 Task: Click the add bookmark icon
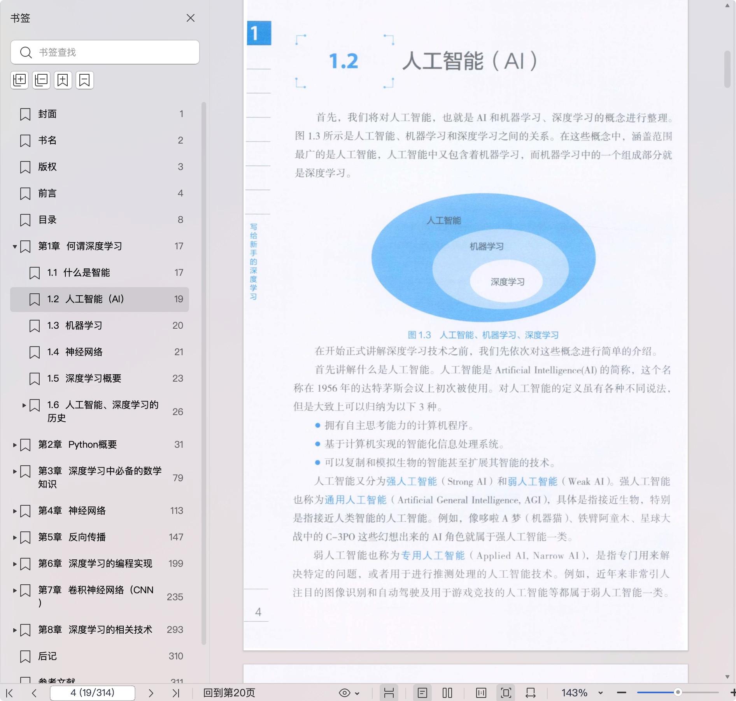[x=63, y=80]
